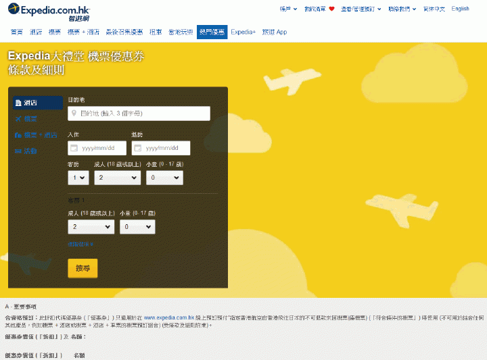Click the check-in calendar icon
The image size is (487, 360).
coord(74,148)
